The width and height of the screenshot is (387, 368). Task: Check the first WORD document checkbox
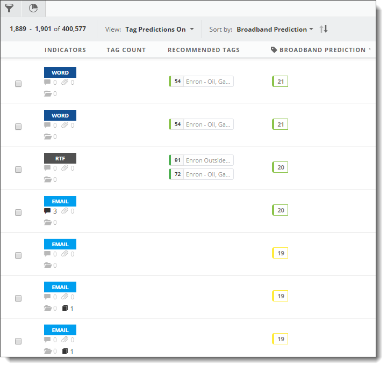tap(18, 84)
